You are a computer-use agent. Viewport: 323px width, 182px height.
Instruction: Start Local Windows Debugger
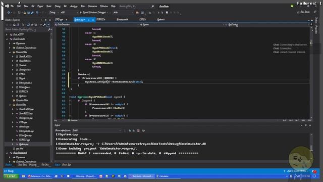94,13
